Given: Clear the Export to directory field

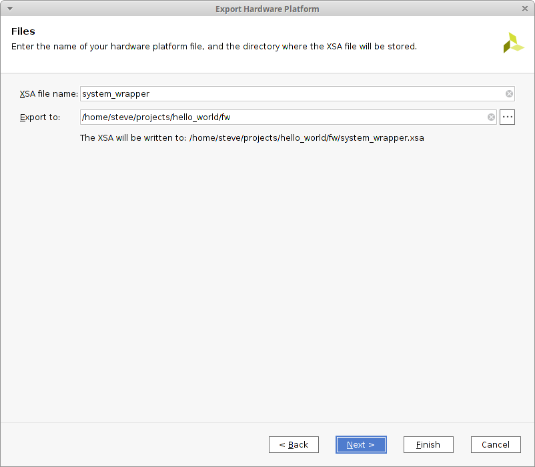Looking at the screenshot, I should tap(491, 117).
